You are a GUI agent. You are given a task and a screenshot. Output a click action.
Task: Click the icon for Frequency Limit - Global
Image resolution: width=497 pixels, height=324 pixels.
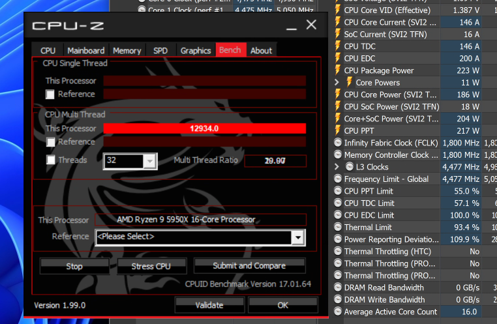338,179
